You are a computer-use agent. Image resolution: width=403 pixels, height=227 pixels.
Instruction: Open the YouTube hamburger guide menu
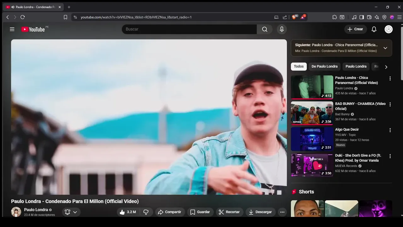12,29
